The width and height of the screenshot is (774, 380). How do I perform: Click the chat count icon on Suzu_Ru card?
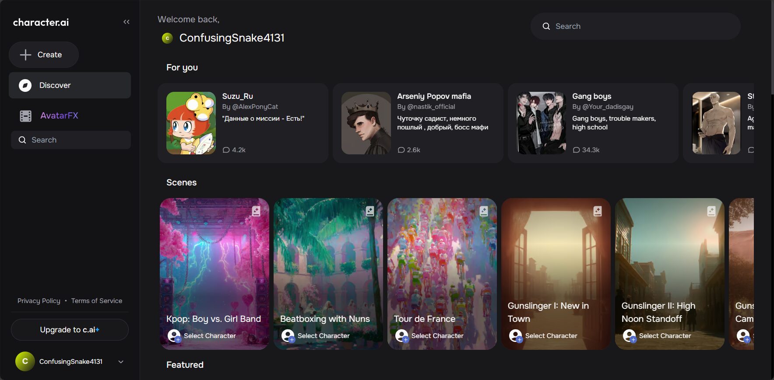click(x=226, y=150)
